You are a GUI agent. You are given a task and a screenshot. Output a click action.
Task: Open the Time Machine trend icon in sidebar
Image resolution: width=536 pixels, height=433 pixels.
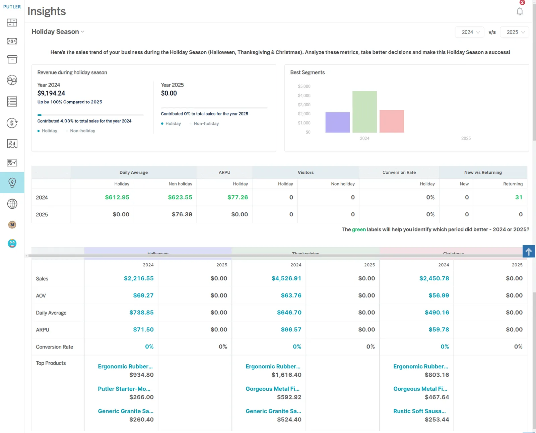coord(12,163)
